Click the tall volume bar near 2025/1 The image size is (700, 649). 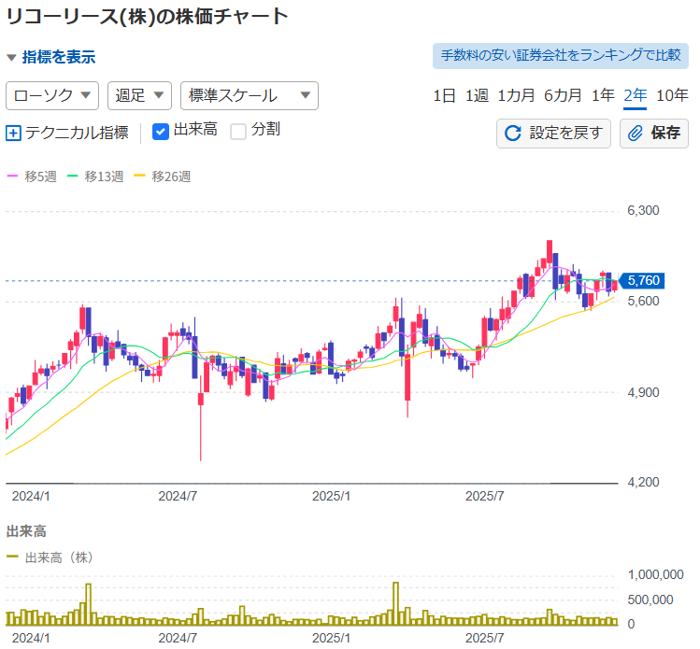click(395, 603)
